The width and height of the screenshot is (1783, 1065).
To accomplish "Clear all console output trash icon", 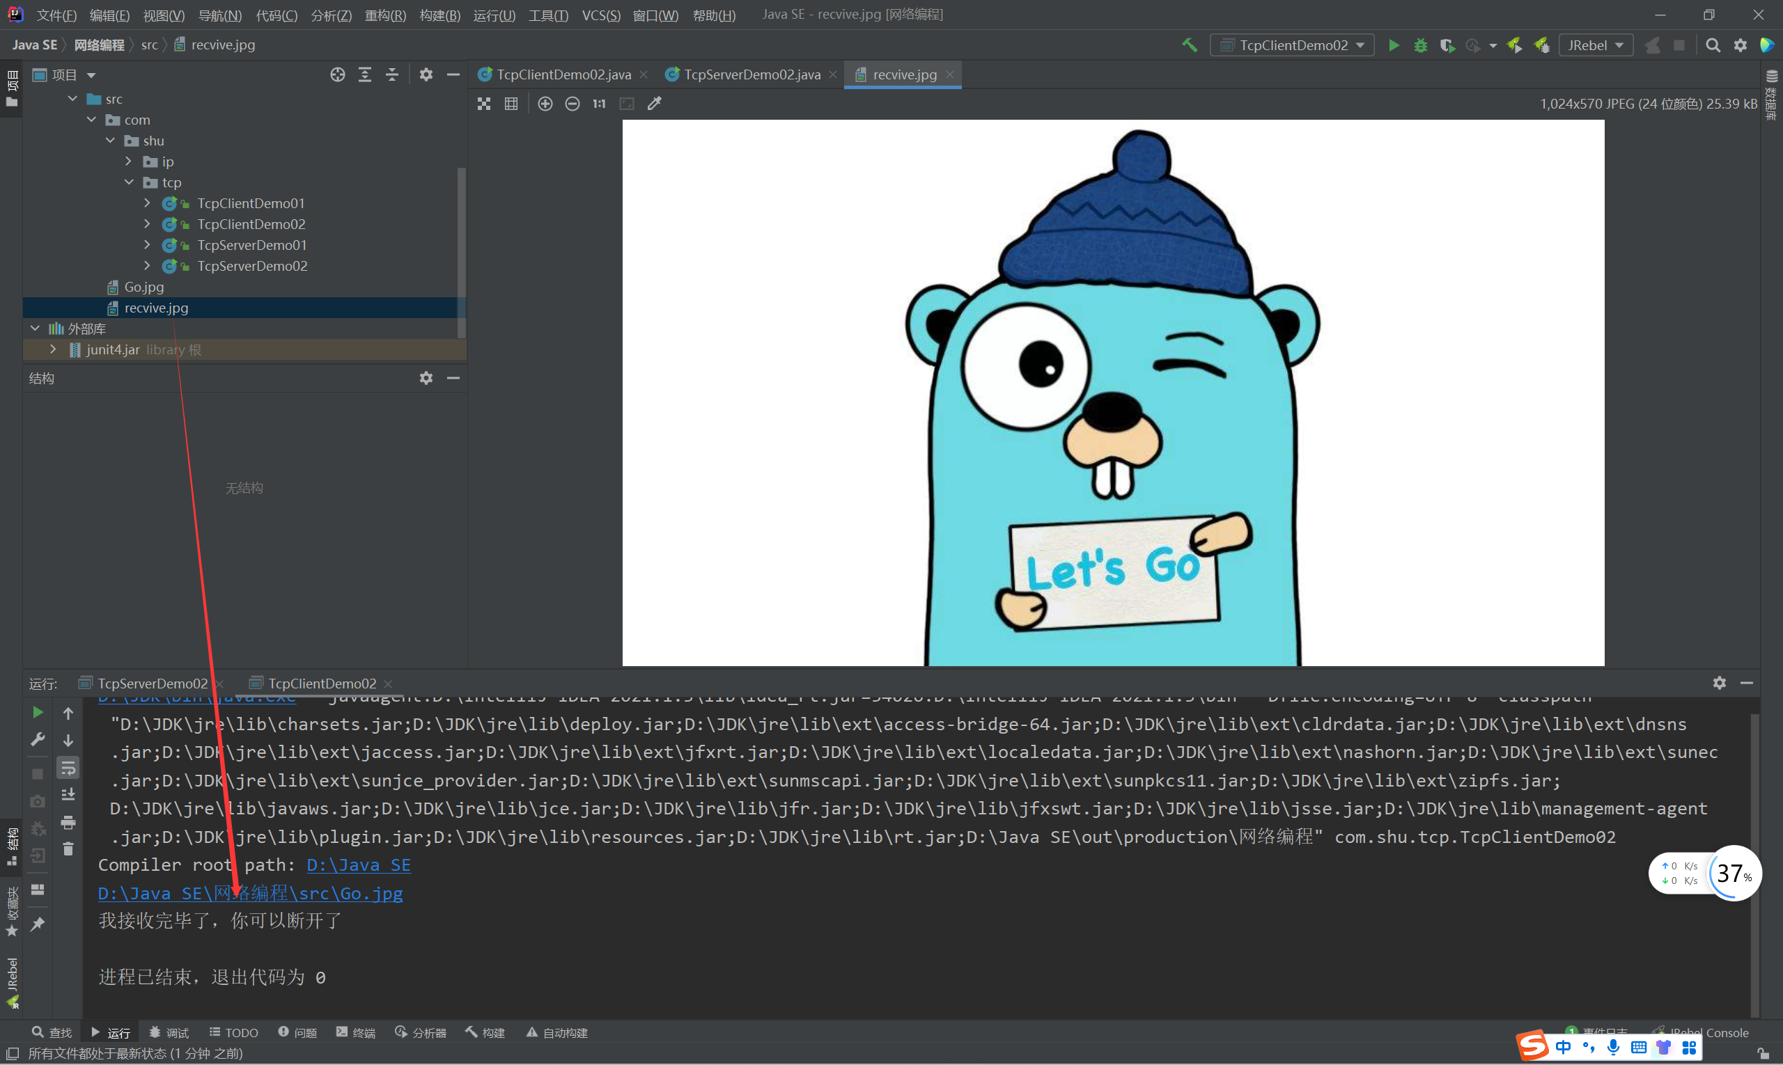I will tap(68, 849).
